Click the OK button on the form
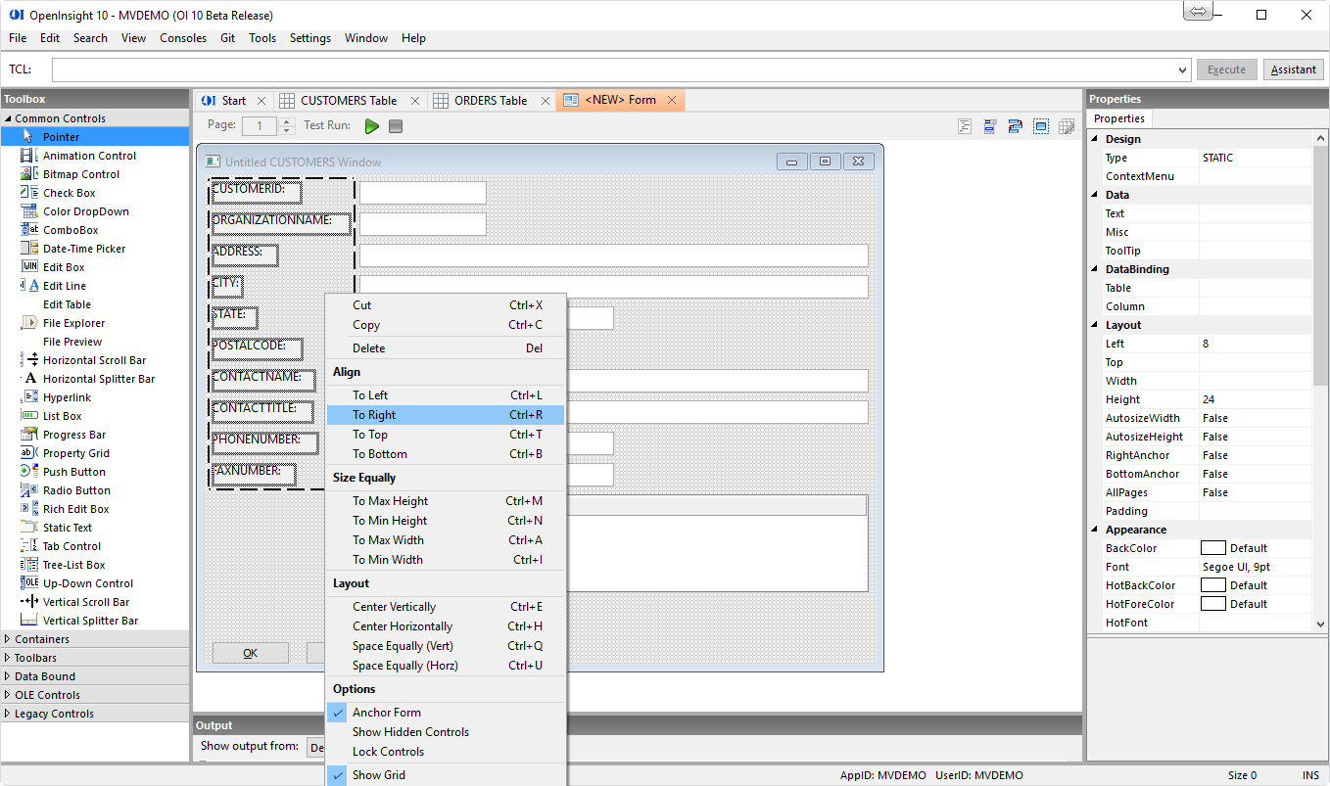1330x786 pixels. [251, 653]
